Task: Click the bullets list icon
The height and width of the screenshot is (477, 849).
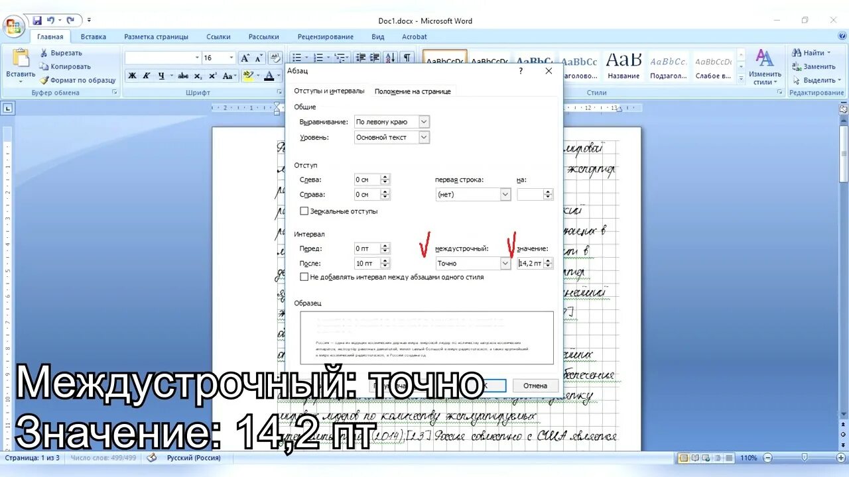Action: [x=297, y=58]
